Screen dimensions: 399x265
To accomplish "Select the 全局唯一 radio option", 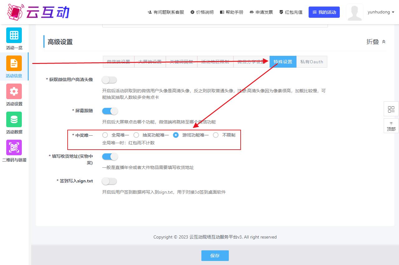I will click(105, 135).
